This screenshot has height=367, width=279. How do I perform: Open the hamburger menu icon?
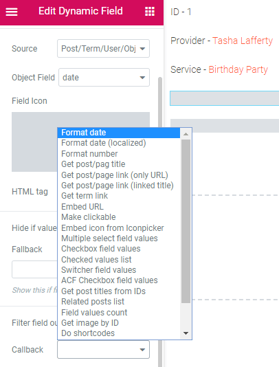[12, 12]
